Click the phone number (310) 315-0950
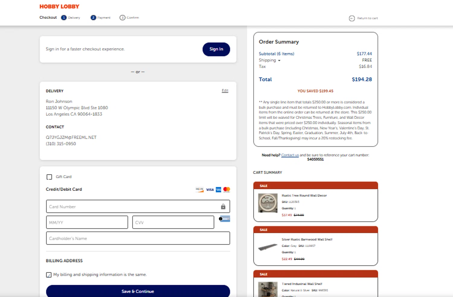 coord(61,144)
